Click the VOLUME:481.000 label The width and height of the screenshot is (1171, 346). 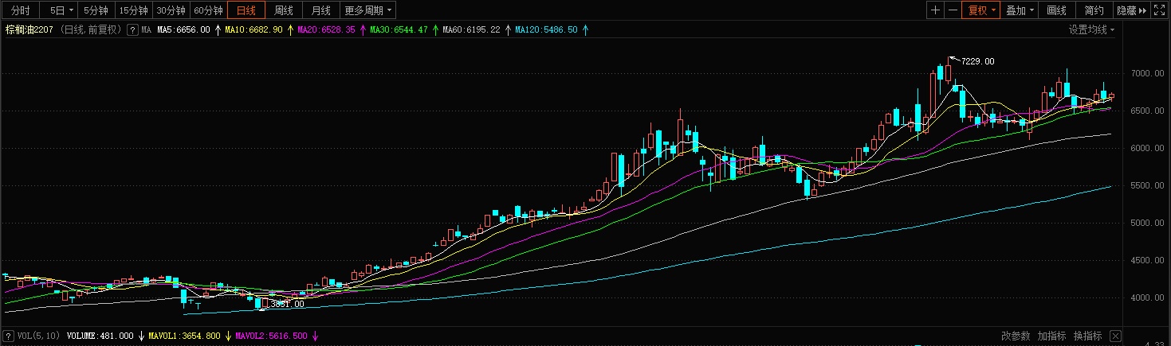[x=101, y=336]
